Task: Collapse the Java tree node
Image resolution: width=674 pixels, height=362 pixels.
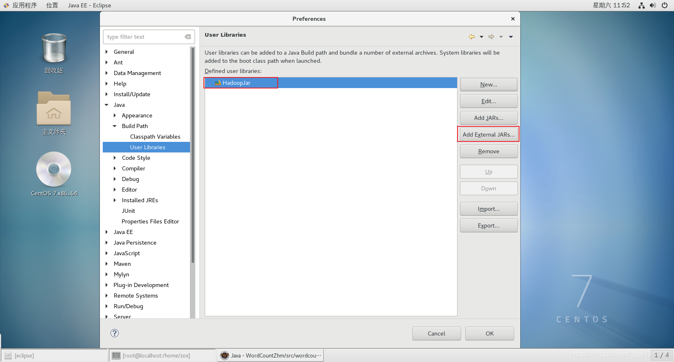Action: (107, 105)
